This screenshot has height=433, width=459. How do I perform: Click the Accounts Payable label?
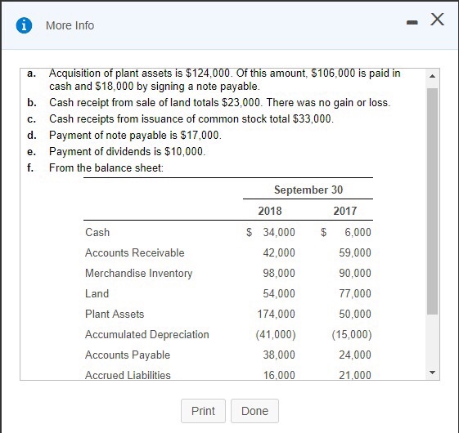tap(128, 355)
